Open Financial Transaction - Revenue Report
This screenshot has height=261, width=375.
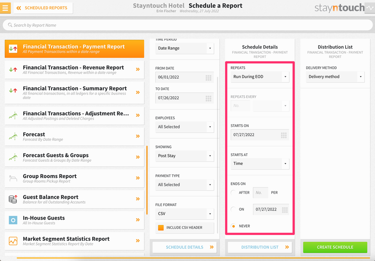[x=74, y=70]
